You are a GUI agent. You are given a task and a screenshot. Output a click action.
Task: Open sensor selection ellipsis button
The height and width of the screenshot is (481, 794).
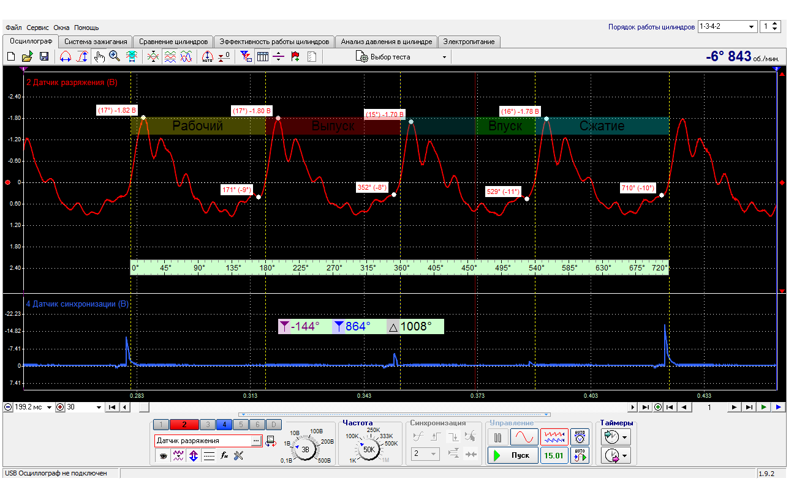point(256,441)
